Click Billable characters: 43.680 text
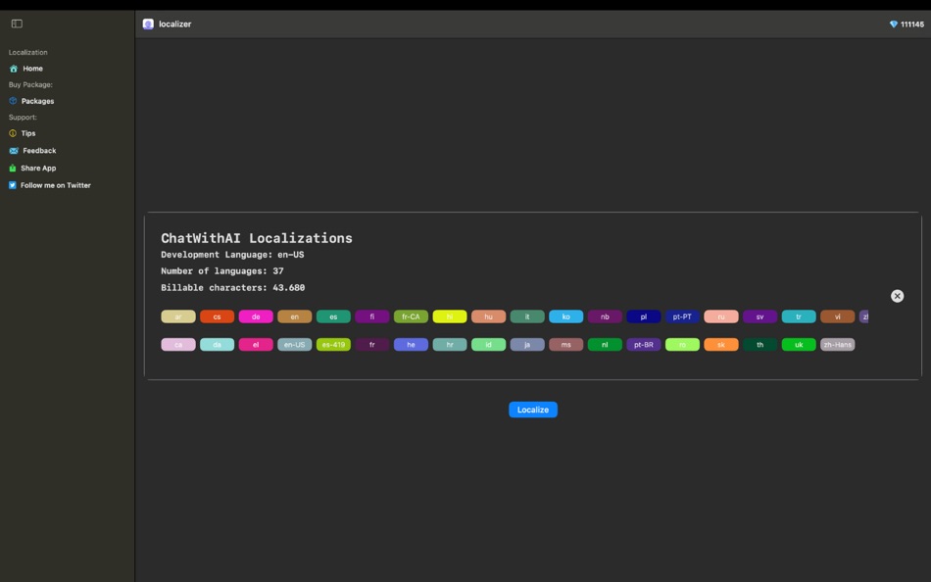 [233, 287]
